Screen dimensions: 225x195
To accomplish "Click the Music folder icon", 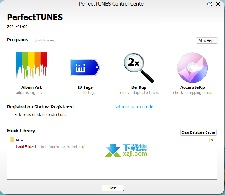I will (12, 140).
